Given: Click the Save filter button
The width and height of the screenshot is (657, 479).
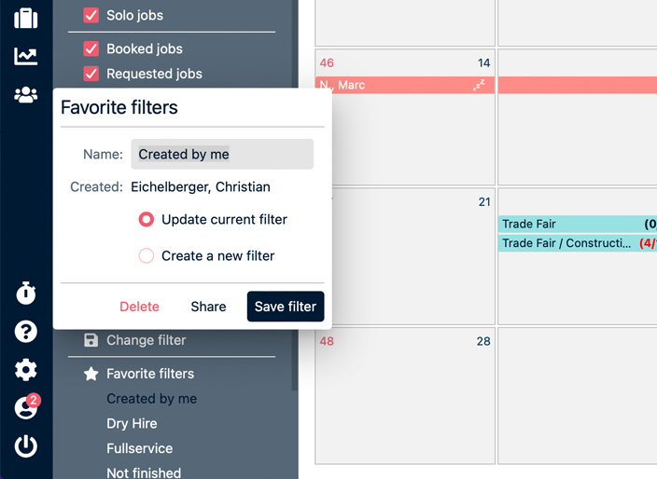Looking at the screenshot, I should 285,307.
